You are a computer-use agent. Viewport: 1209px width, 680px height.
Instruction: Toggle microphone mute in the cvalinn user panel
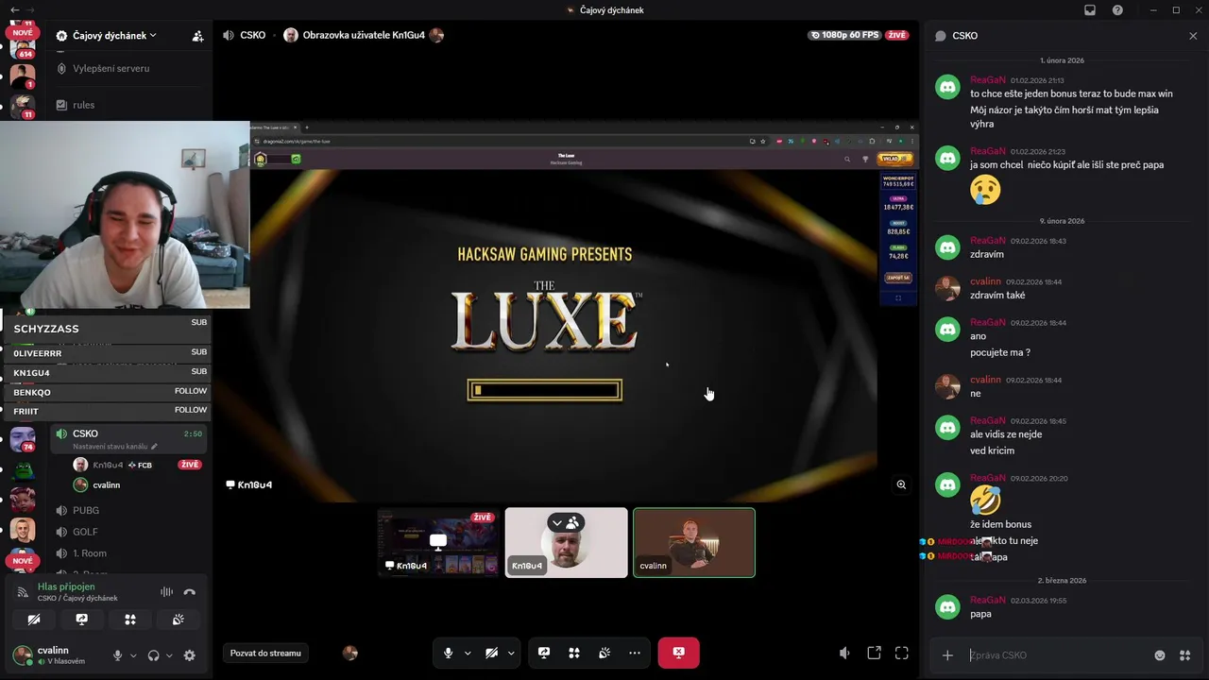(x=117, y=655)
